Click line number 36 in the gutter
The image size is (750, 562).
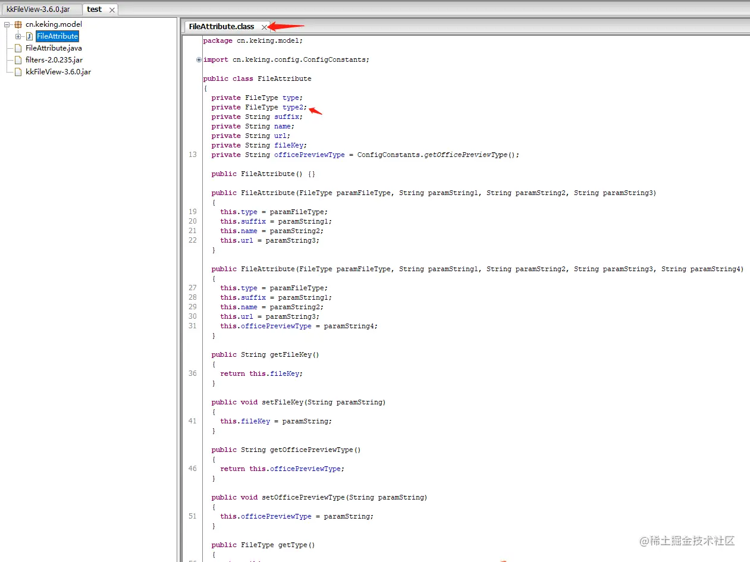click(x=192, y=373)
